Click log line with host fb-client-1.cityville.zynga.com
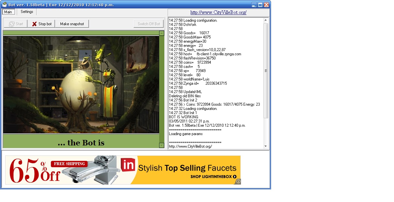Screen dimensions: 394x202 [205, 54]
